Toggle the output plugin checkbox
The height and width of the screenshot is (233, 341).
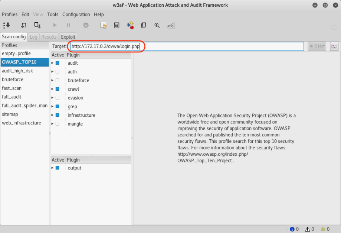pos(58,168)
